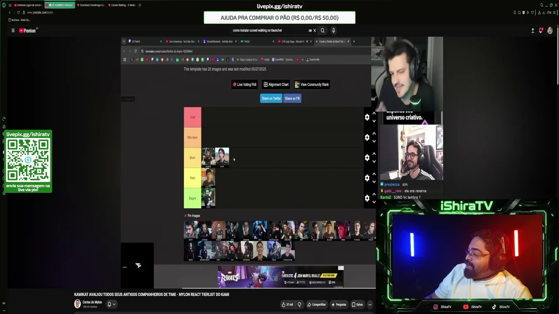Select the KAMIKAT AVALIOU browser tab
Image resolution: width=559 pixels, height=314 pixels.
pos(59,5)
